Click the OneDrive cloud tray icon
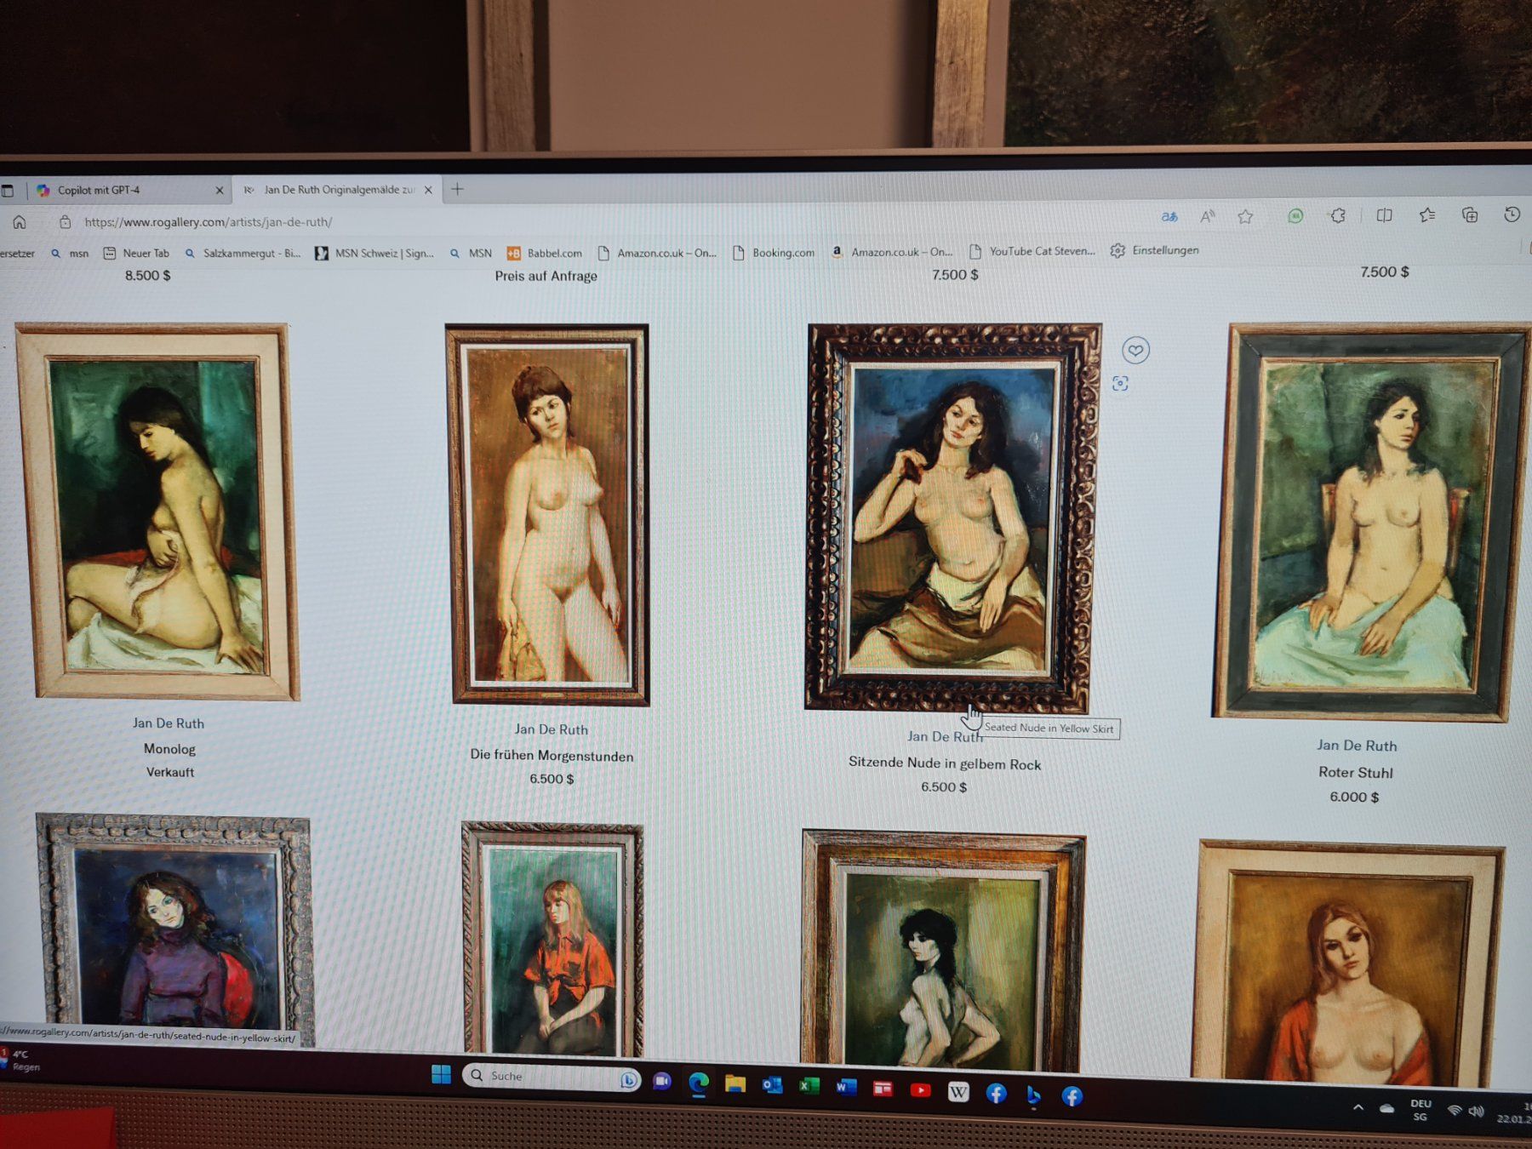 point(1387,1108)
